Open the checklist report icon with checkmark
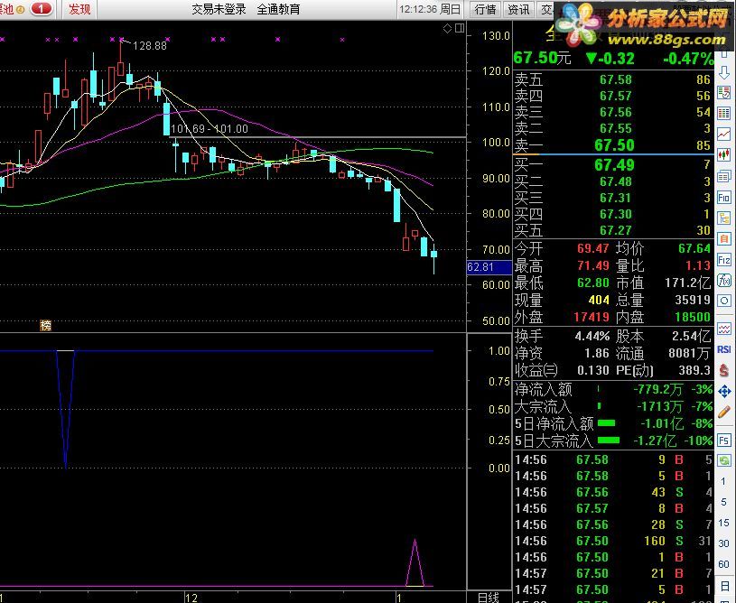 coord(724,92)
